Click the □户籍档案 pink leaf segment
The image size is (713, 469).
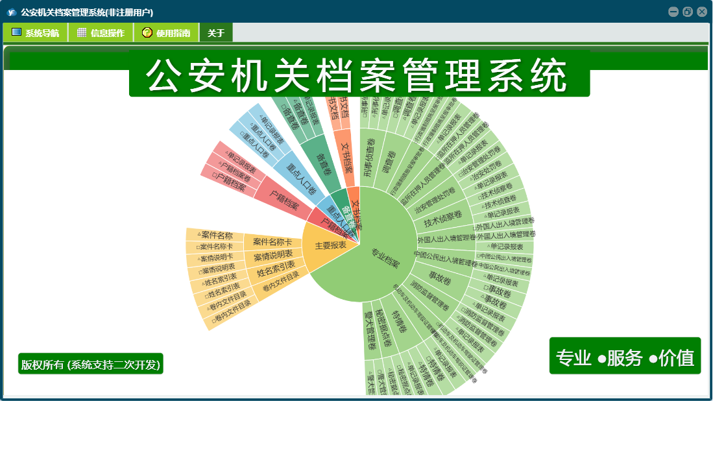[230, 182]
